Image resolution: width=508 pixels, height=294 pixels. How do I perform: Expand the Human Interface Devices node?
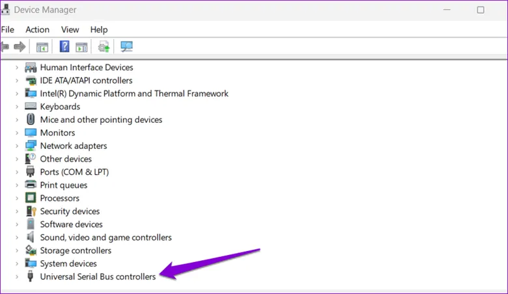[17, 68]
